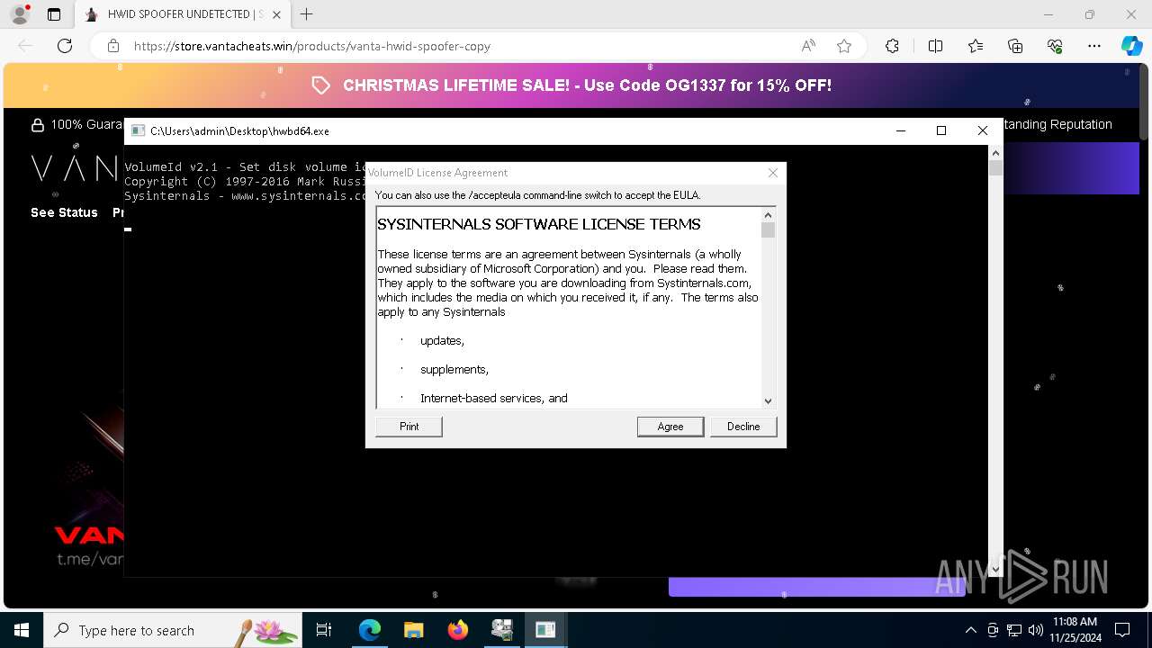This screenshot has width=1152, height=648.
Task: Click the Browser essentials heart icon
Action: click(x=1055, y=46)
